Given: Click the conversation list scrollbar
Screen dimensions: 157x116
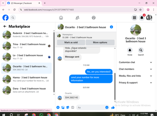Looking at the screenshot, I should click(x=54, y=62).
